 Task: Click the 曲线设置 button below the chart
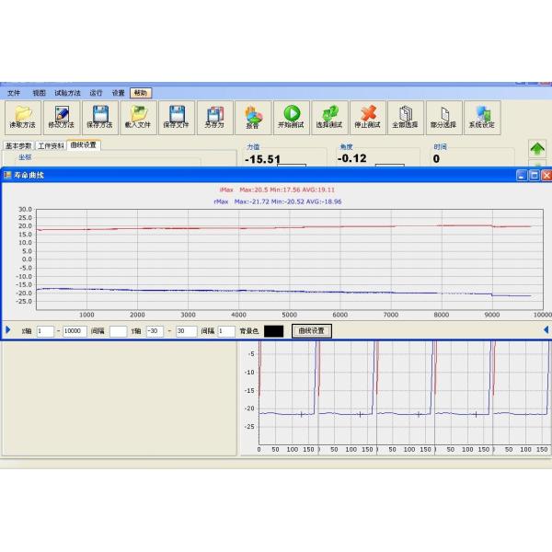click(312, 331)
